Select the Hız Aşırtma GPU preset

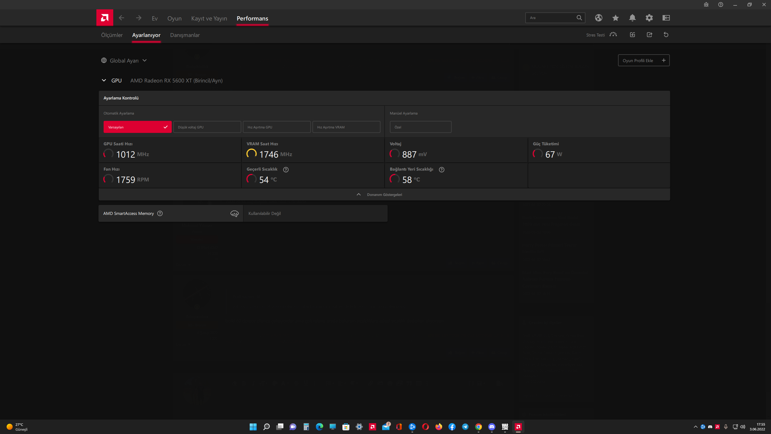coord(276,127)
